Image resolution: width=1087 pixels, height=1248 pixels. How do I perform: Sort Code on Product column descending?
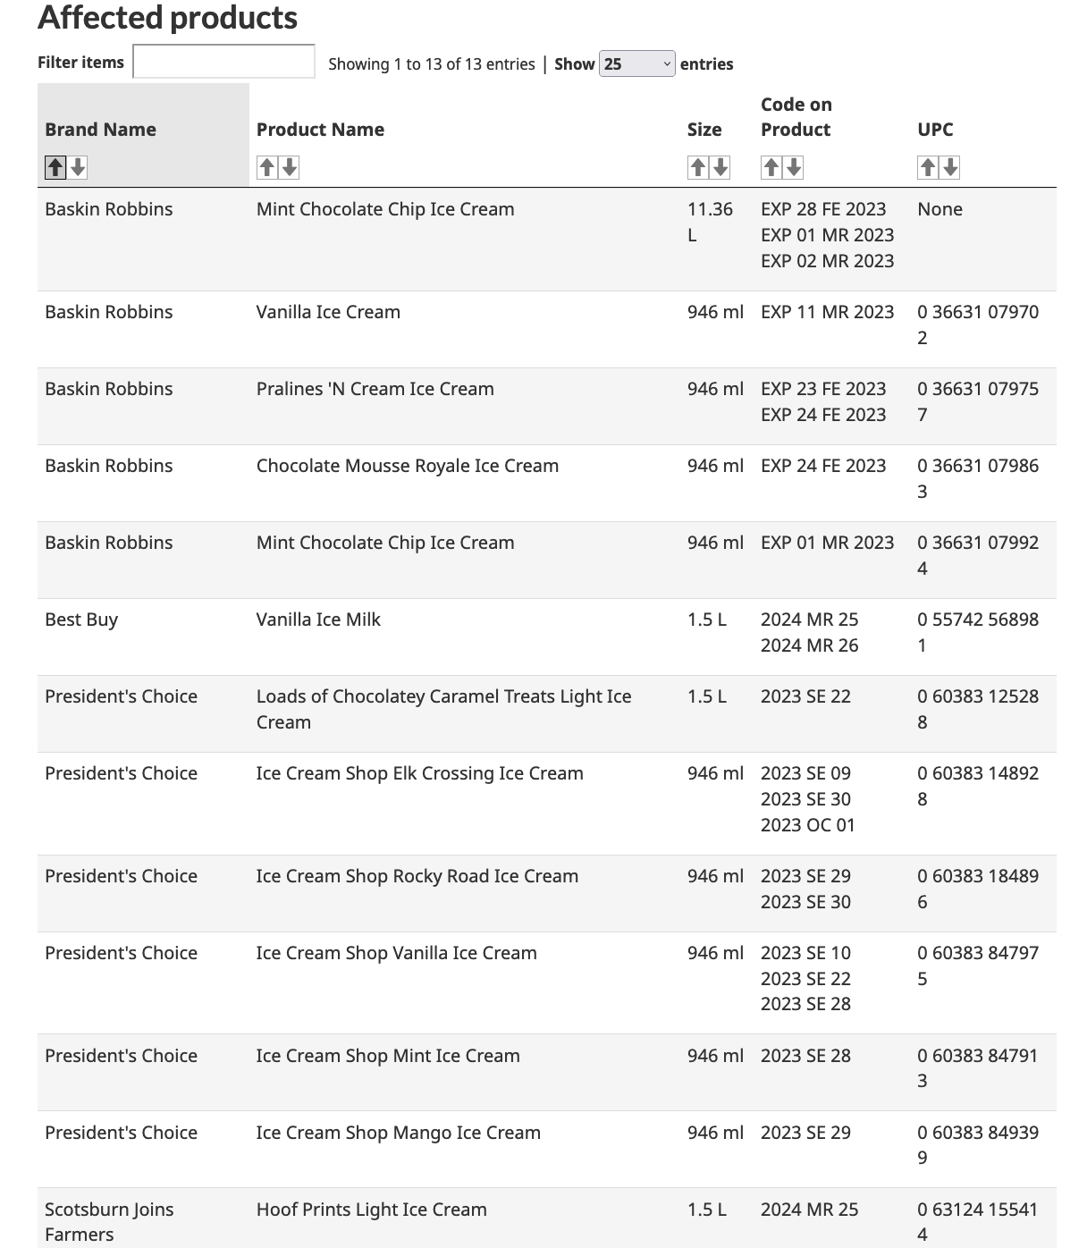click(793, 167)
